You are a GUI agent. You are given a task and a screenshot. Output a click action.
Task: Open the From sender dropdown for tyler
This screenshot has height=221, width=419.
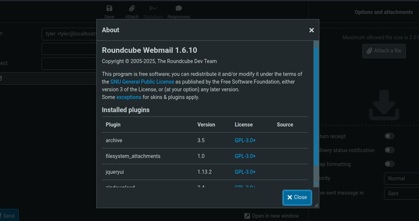click(x=70, y=34)
